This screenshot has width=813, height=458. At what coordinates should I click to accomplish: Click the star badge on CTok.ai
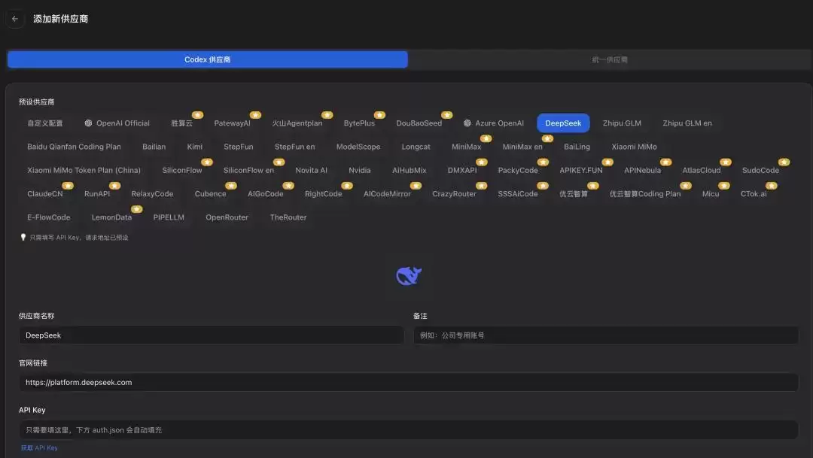tap(772, 186)
